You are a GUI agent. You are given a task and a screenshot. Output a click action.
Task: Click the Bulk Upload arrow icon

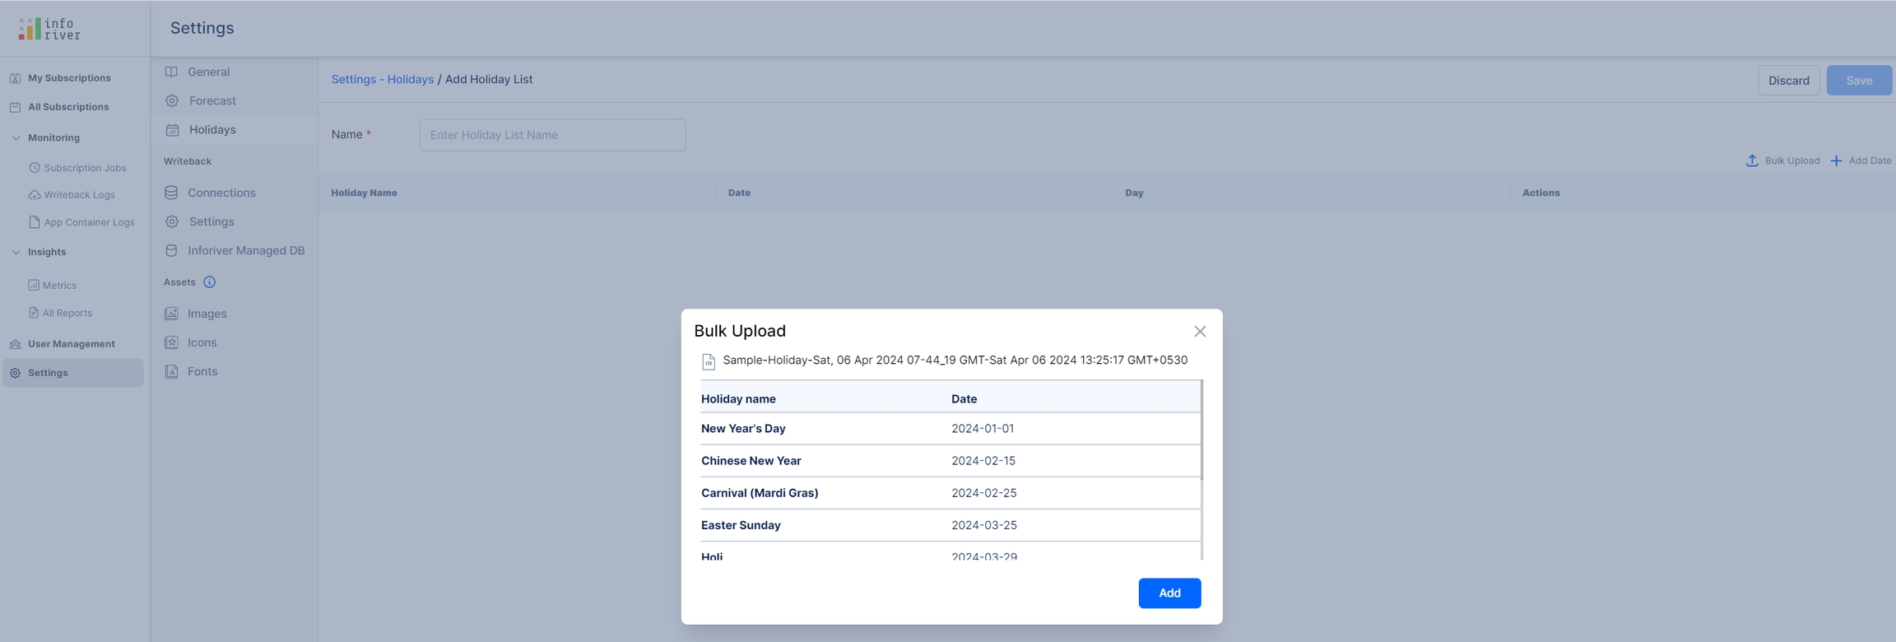tap(1752, 160)
